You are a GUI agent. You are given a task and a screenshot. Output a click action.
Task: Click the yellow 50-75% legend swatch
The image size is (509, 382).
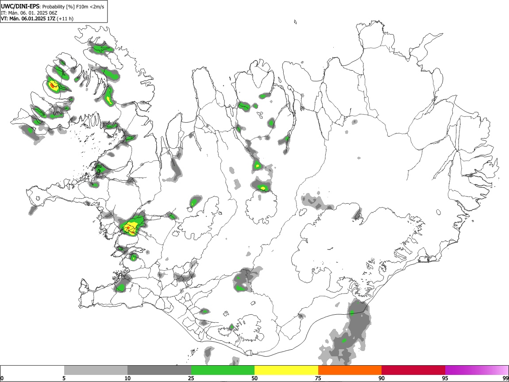click(286, 370)
